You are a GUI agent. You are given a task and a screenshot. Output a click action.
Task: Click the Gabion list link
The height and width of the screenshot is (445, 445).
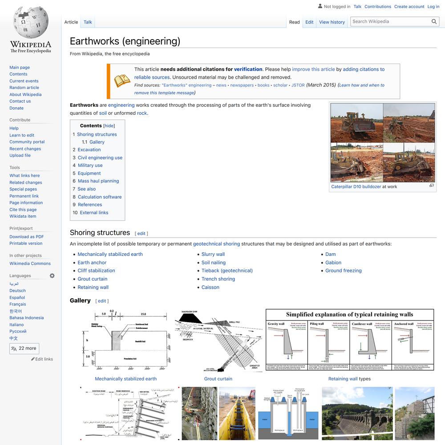click(333, 263)
